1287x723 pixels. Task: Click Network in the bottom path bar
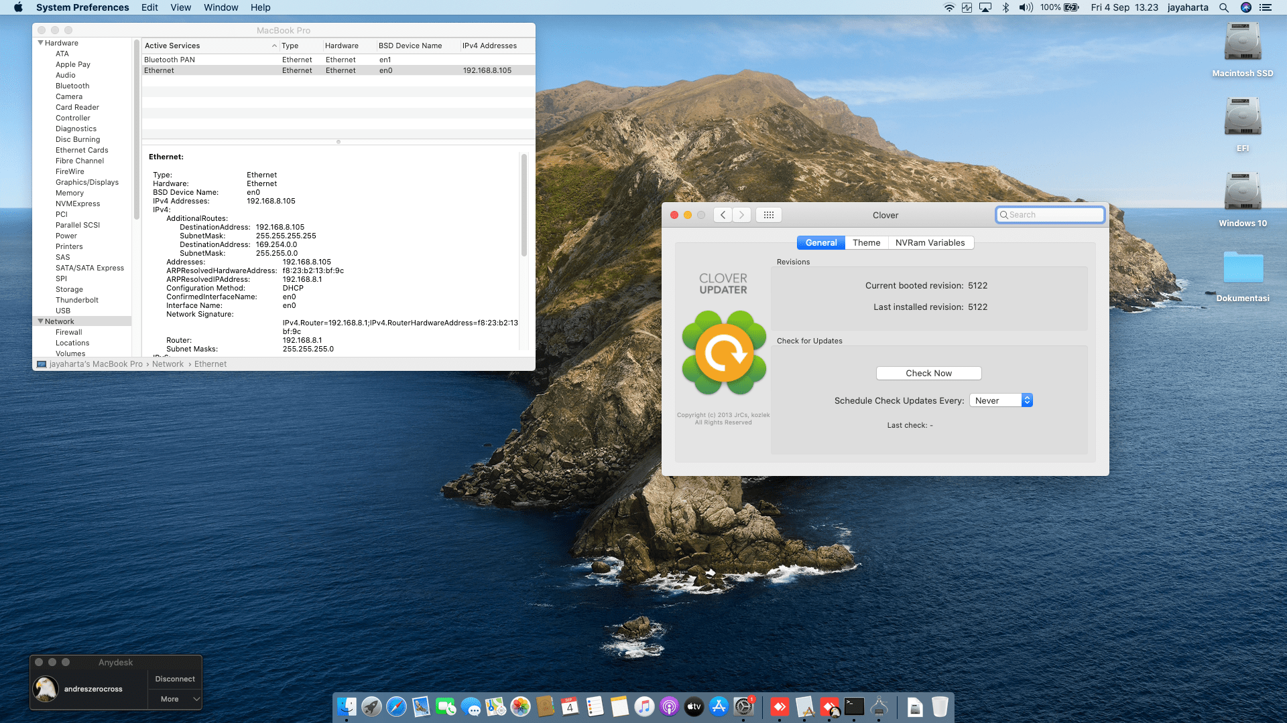168,364
